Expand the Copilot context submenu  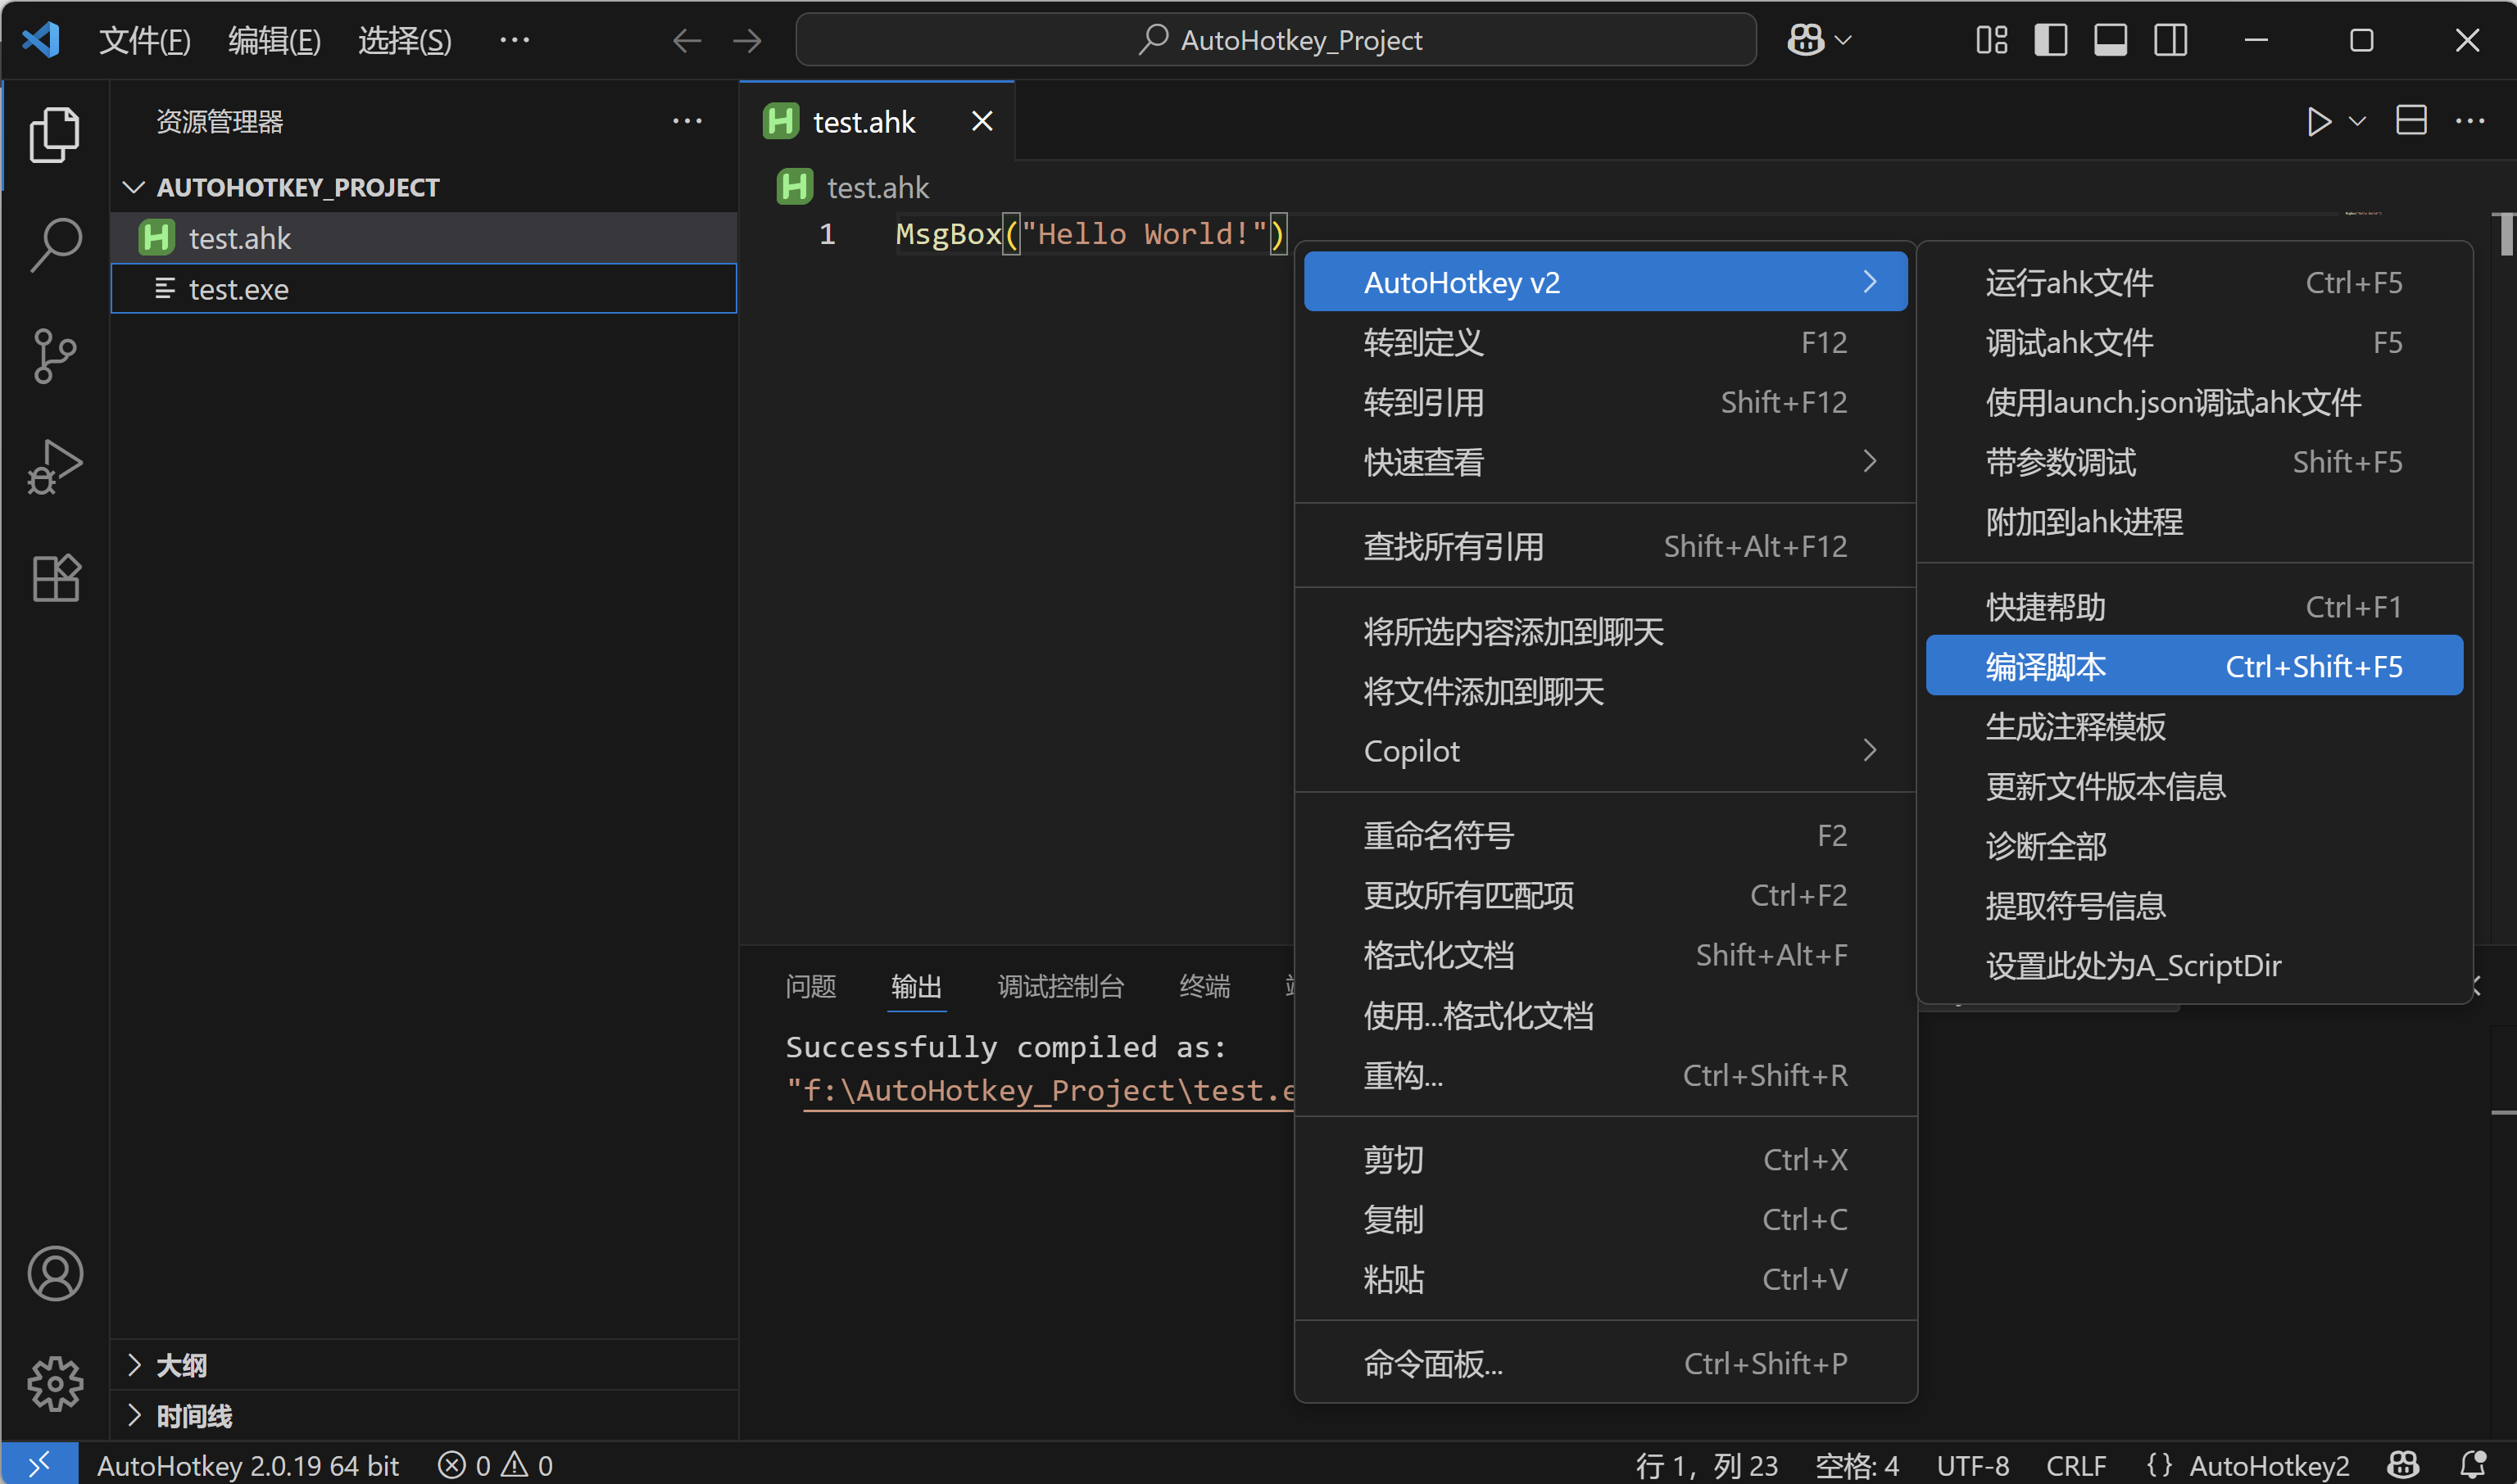(x=1606, y=750)
